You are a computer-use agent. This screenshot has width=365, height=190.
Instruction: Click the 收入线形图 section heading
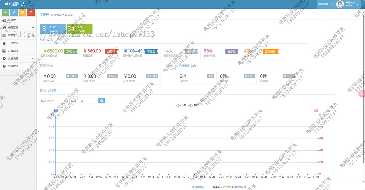48,91
